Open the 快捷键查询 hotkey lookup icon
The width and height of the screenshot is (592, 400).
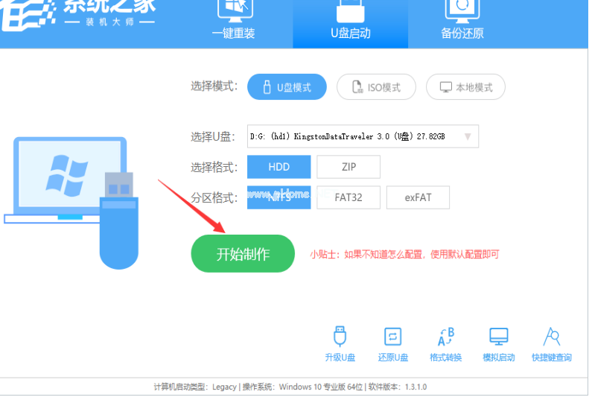point(552,337)
